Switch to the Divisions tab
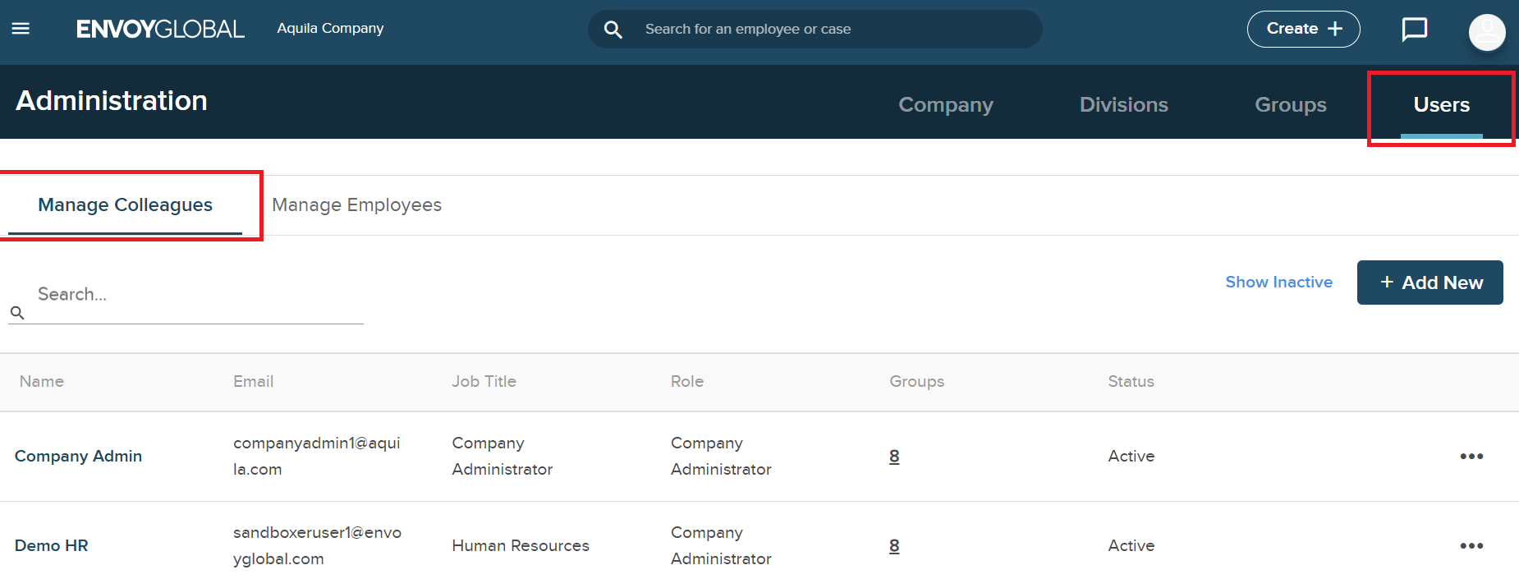This screenshot has width=1519, height=588. click(1123, 105)
